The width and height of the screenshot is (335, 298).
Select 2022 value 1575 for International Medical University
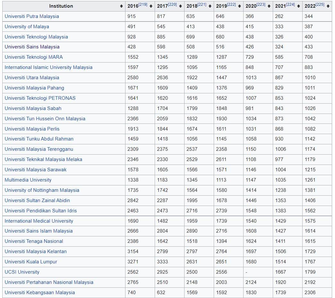coord(310,221)
